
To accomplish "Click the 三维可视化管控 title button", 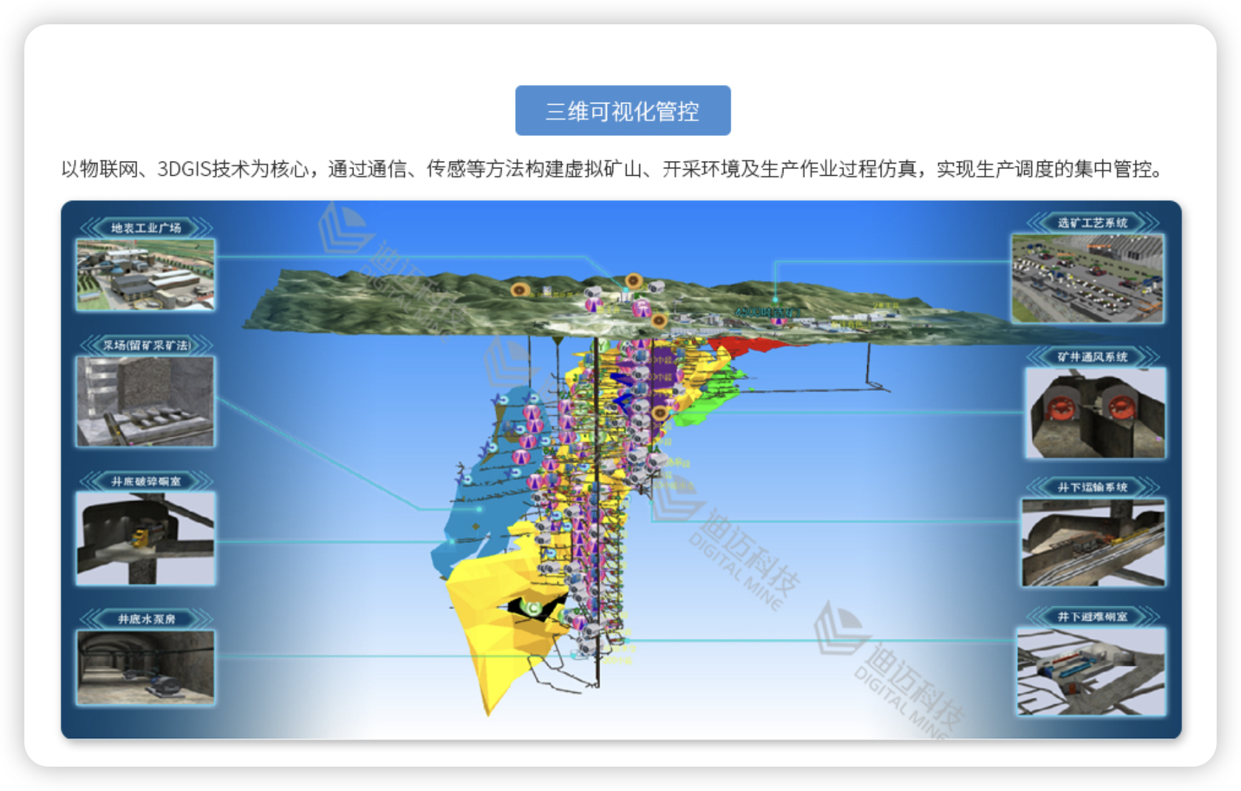I will (623, 111).
